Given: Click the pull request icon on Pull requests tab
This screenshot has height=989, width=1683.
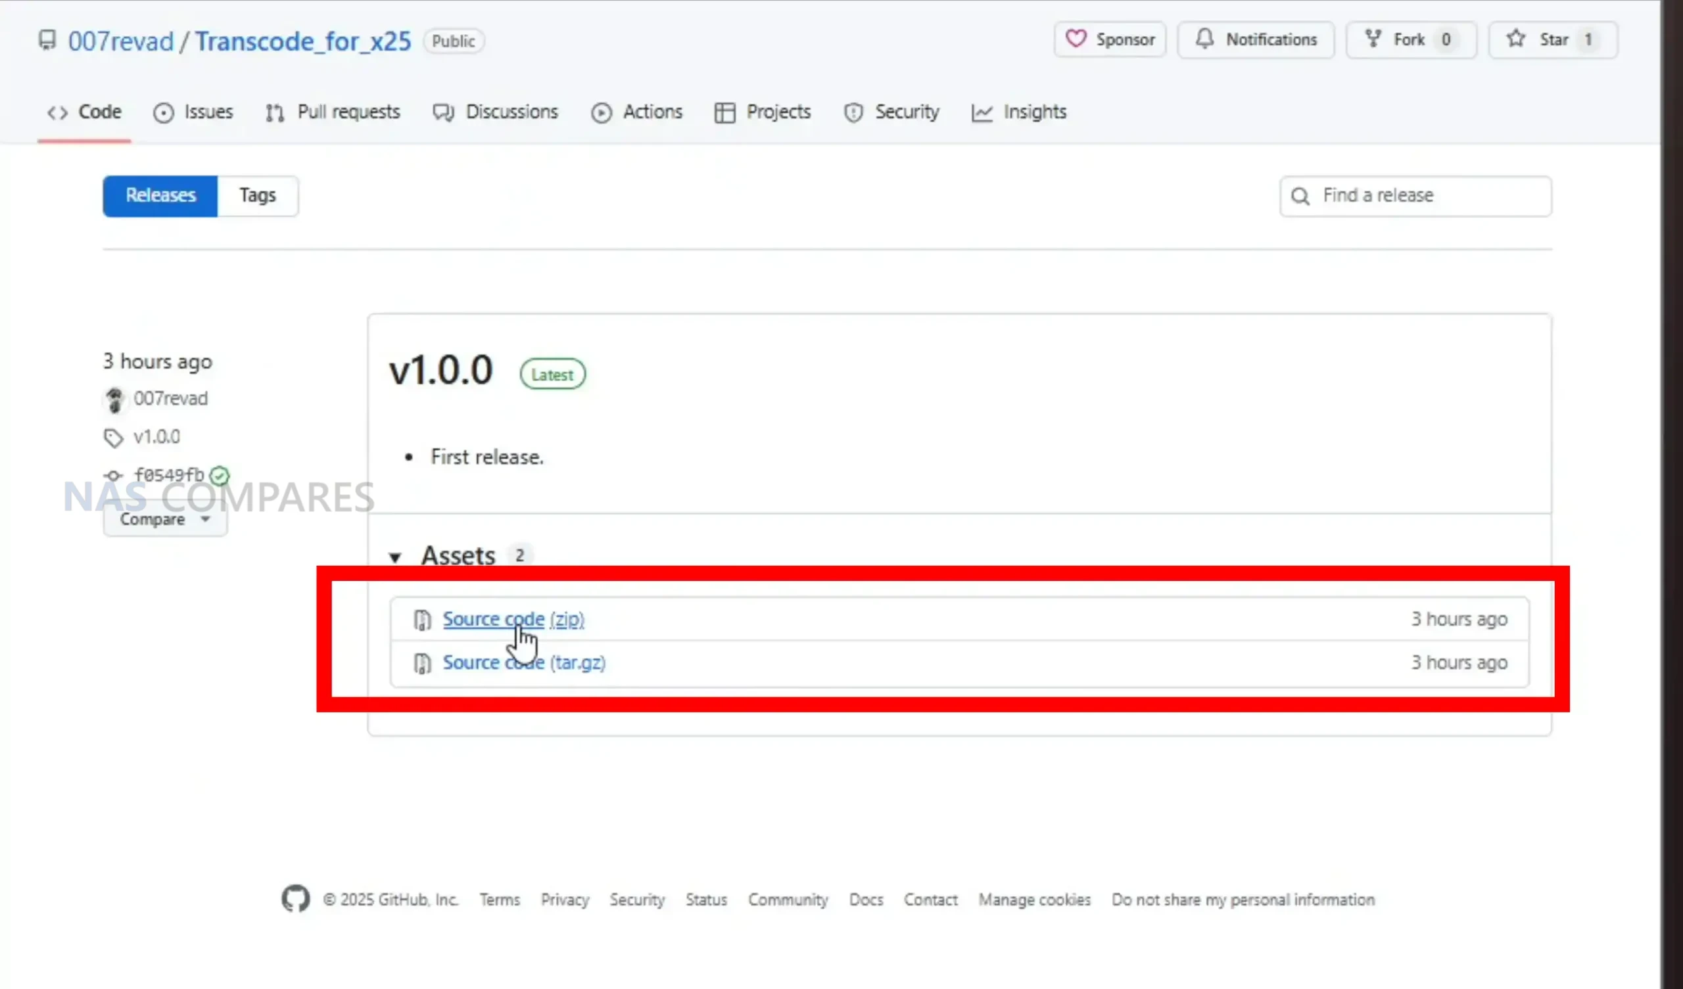Looking at the screenshot, I should click(x=275, y=113).
